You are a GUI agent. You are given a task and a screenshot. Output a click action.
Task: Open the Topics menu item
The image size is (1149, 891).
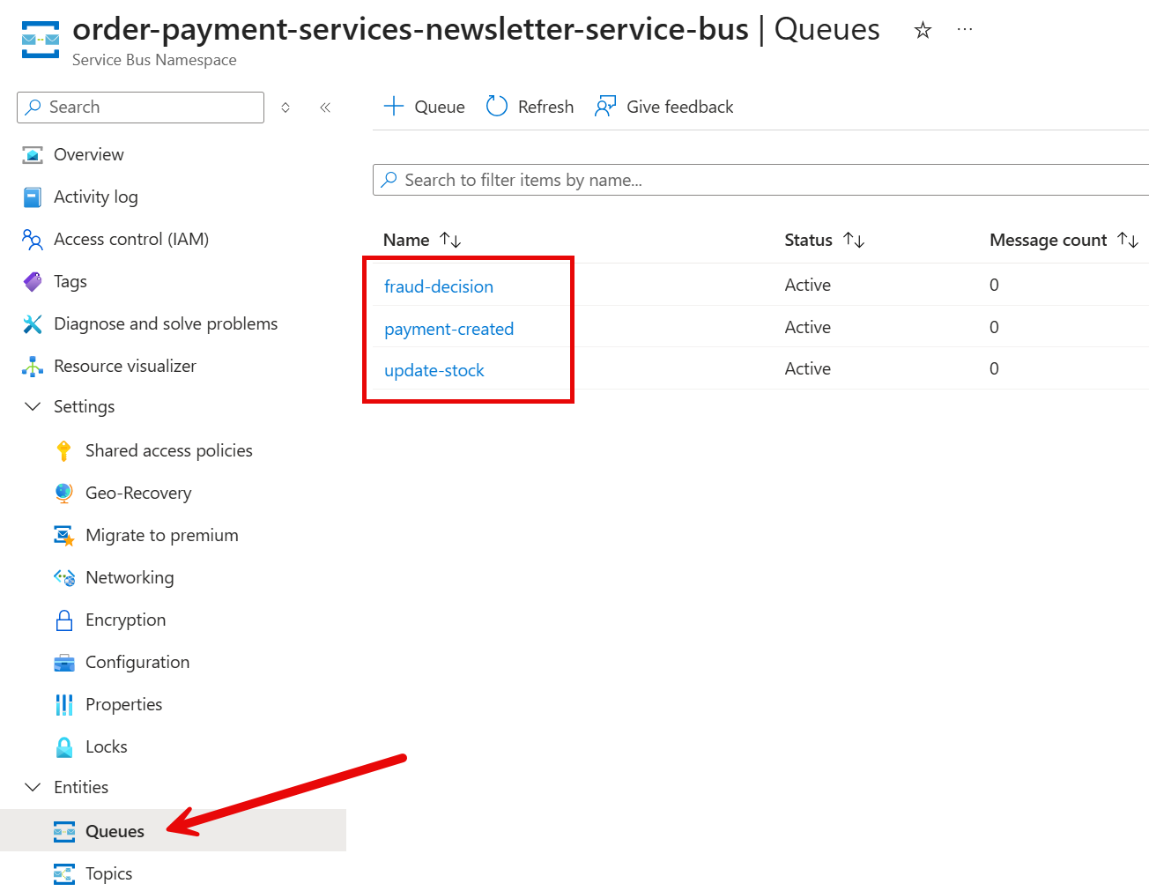[x=108, y=874]
